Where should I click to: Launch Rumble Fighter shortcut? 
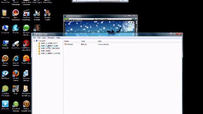(47, 15)
